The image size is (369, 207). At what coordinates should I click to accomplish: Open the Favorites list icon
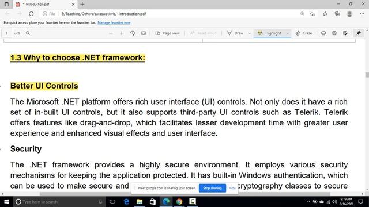point(325,14)
